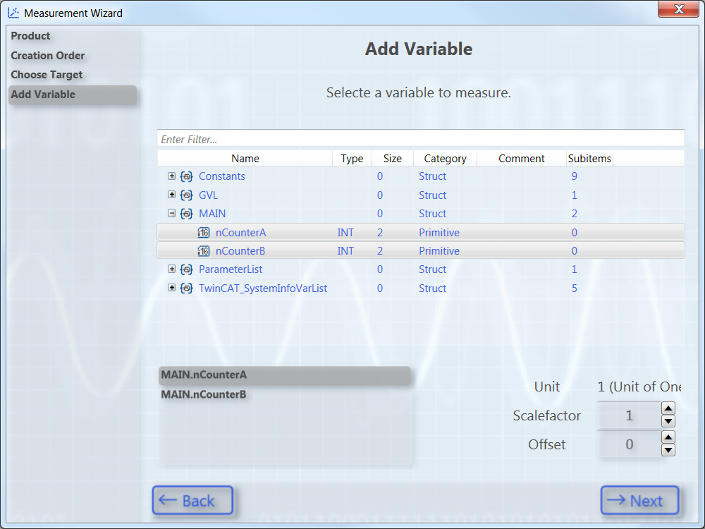
Task: Expand the Constants tree node
Action: tap(172, 176)
